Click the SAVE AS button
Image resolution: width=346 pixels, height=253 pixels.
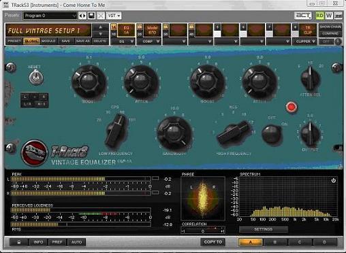[x=83, y=41]
